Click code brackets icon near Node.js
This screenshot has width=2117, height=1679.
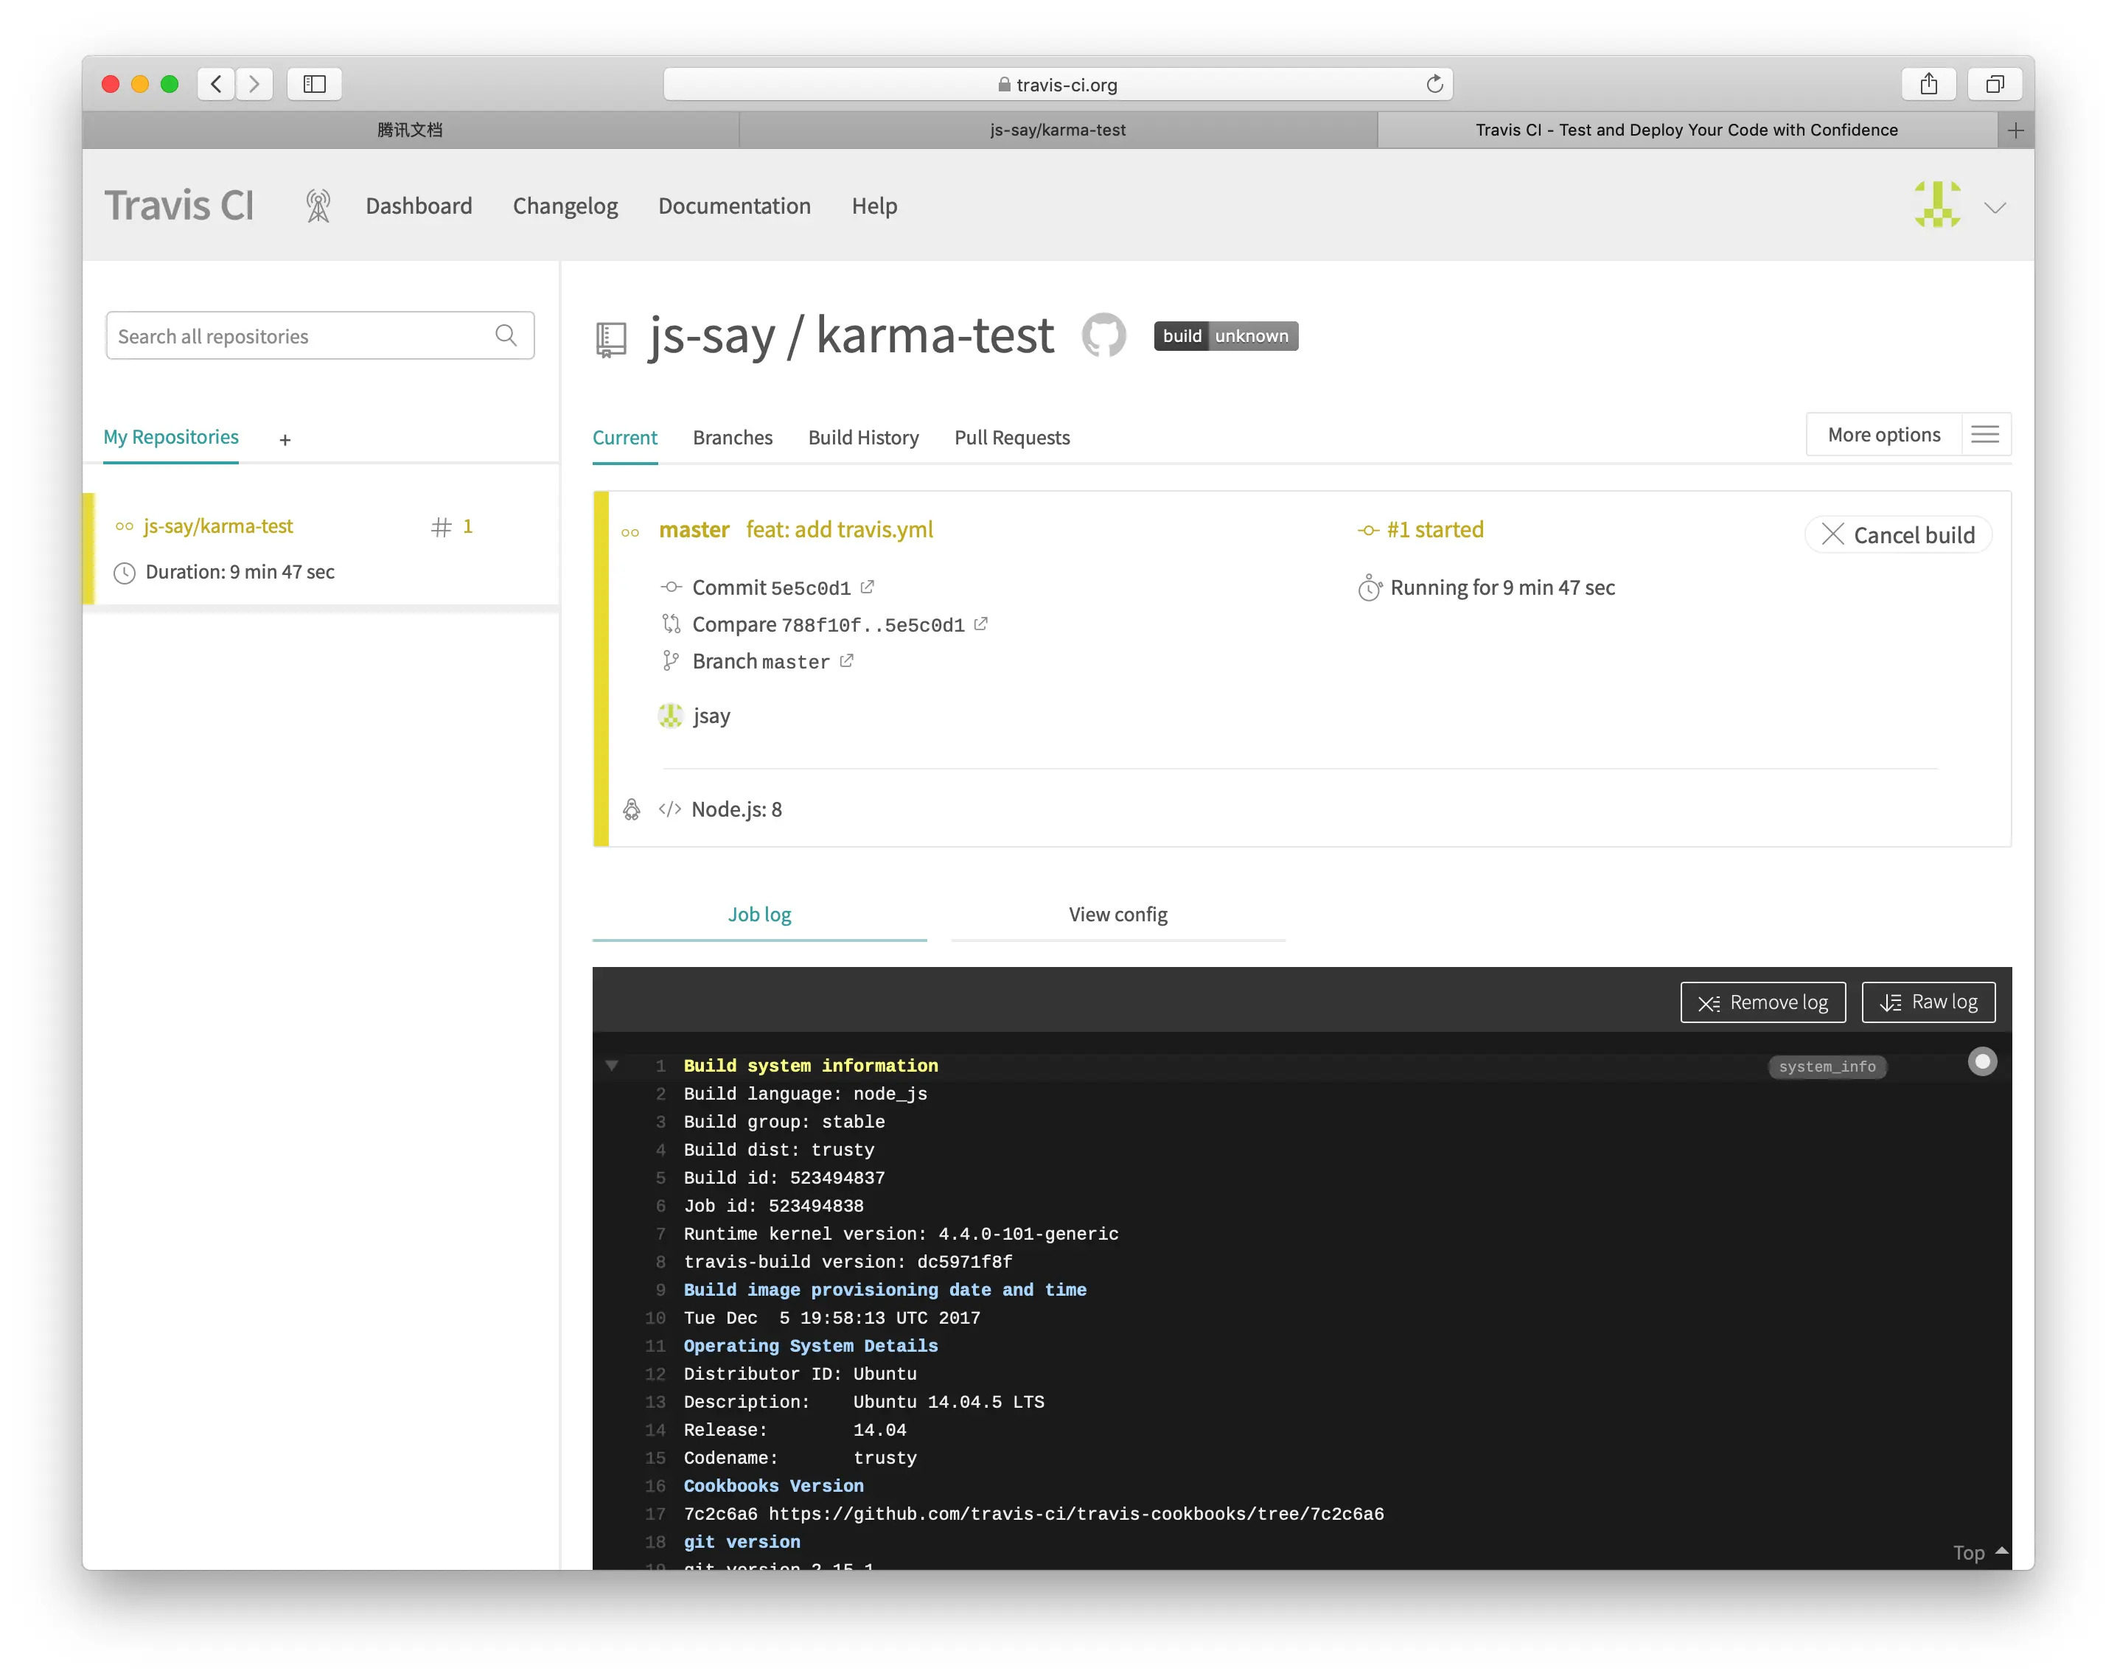[x=669, y=809]
